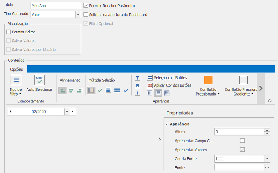Open the Tipo Conteúdo dropdown
The image size is (278, 173).
tap(78, 15)
